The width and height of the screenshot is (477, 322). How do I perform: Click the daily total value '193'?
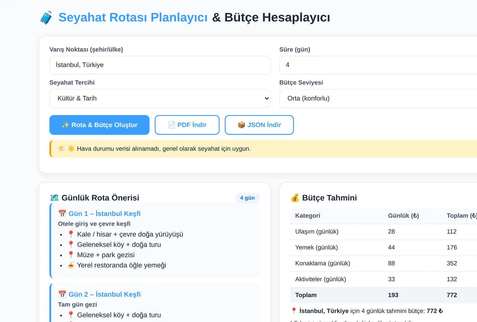(393, 295)
